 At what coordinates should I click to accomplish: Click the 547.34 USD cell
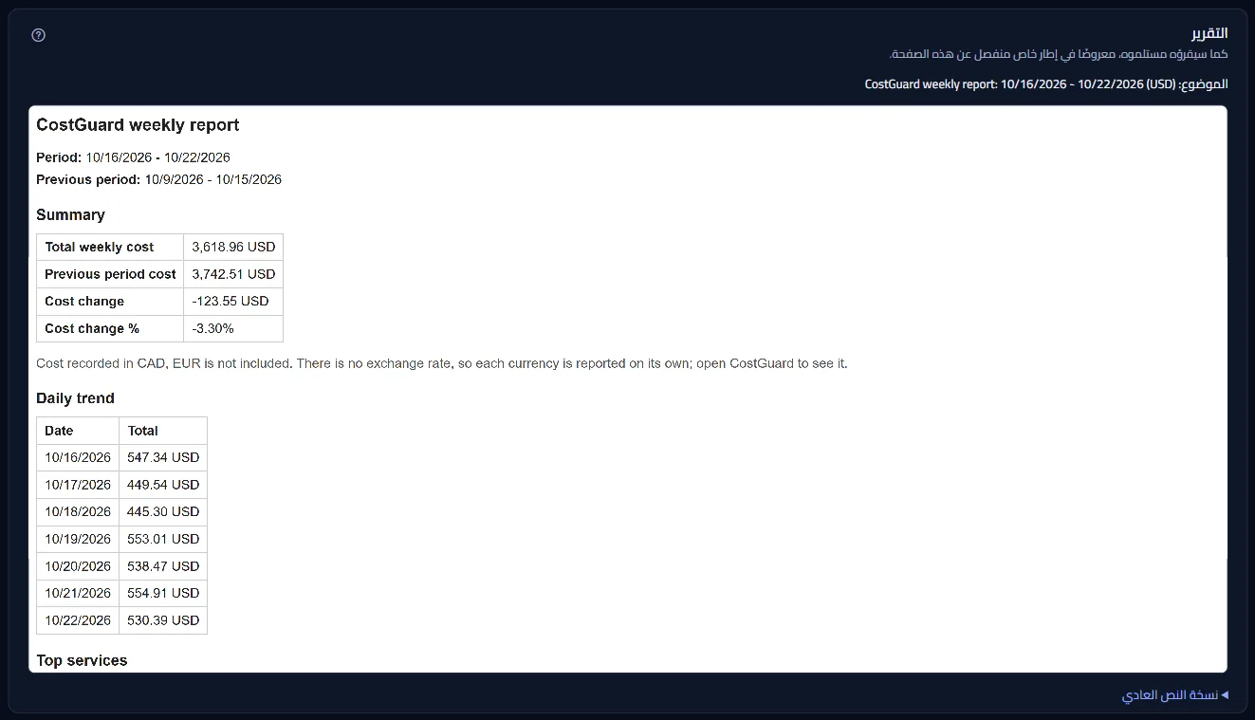(x=163, y=457)
